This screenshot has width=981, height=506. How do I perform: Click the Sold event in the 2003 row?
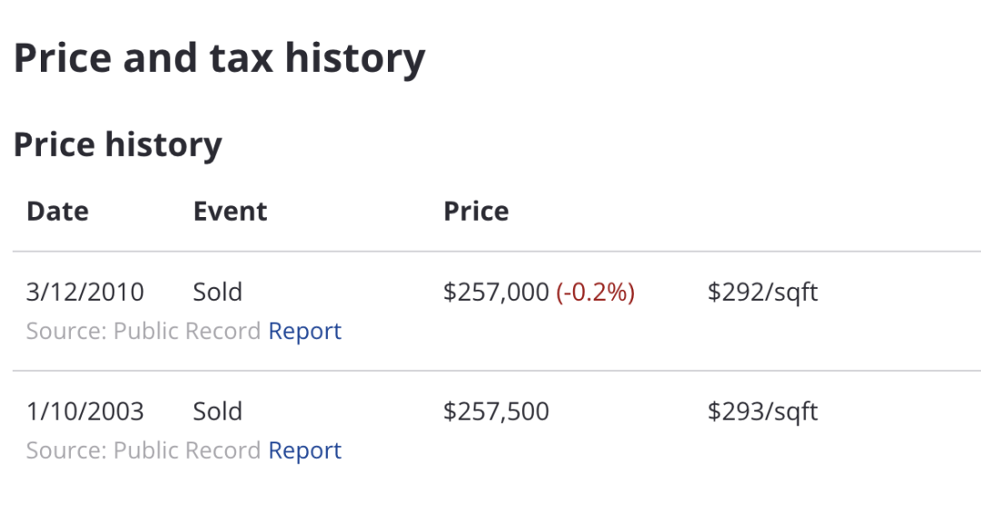217,412
